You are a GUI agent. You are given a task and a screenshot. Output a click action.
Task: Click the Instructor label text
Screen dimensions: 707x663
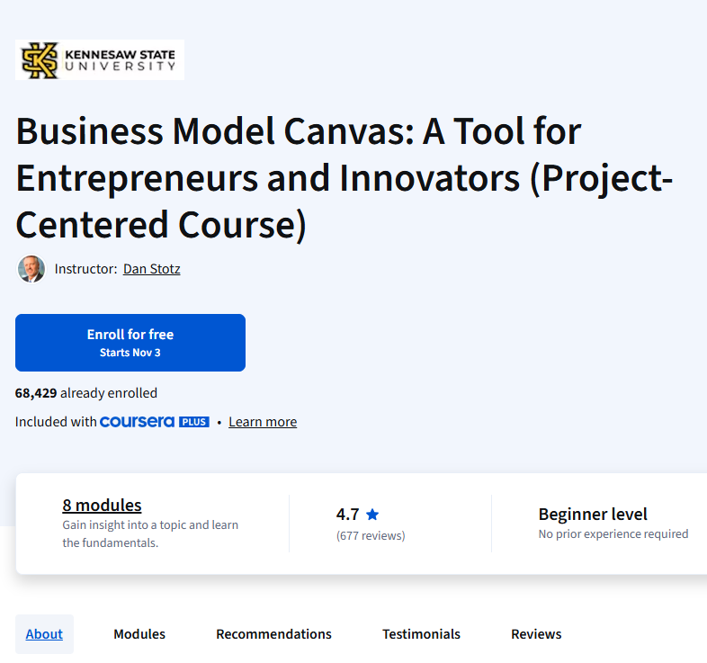tap(85, 269)
